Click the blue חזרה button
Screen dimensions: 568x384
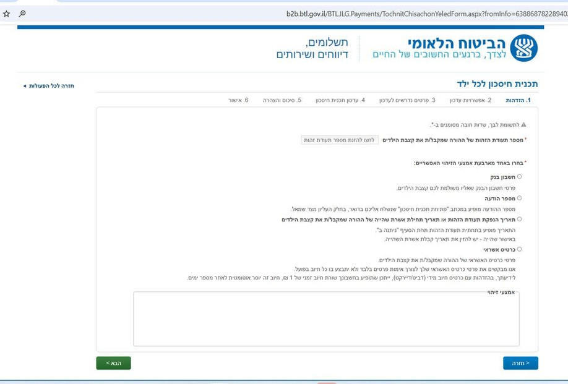[520, 363]
